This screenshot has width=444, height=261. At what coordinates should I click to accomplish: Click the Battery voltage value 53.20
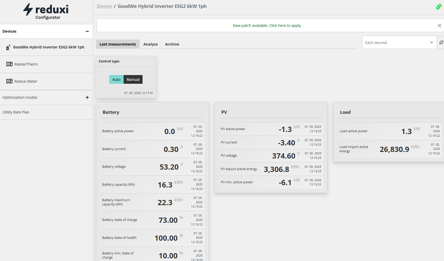169,167
